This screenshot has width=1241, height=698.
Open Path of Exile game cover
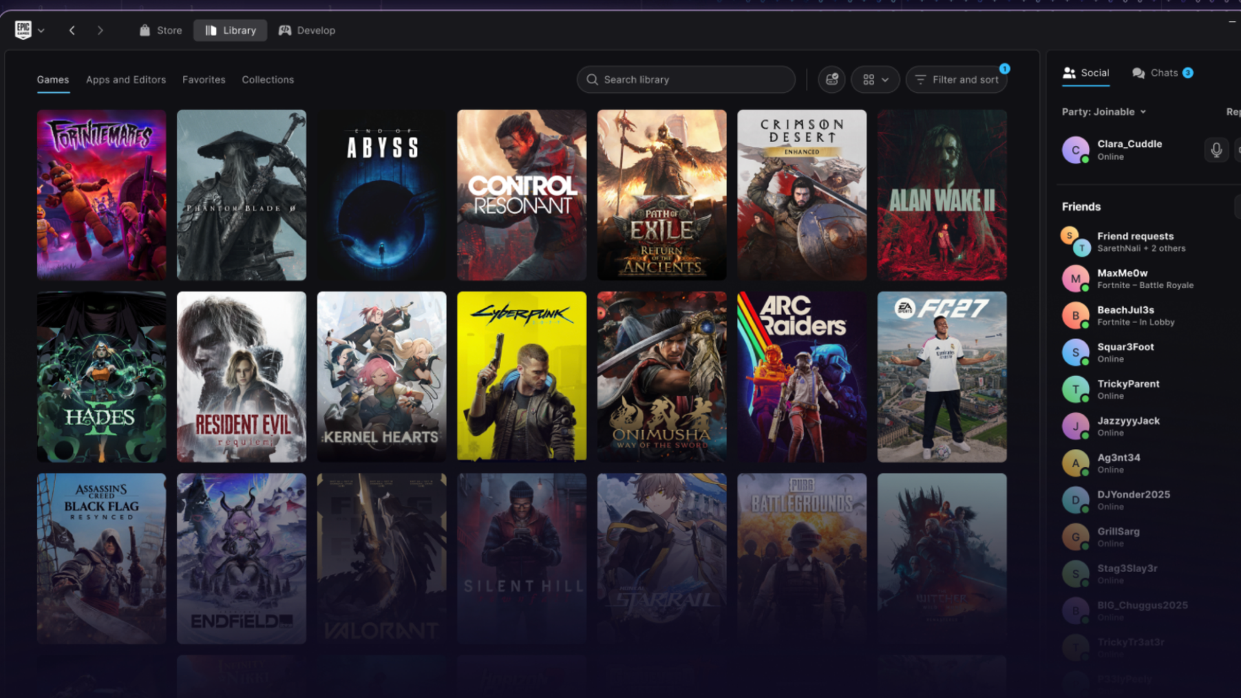tap(662, 195)
